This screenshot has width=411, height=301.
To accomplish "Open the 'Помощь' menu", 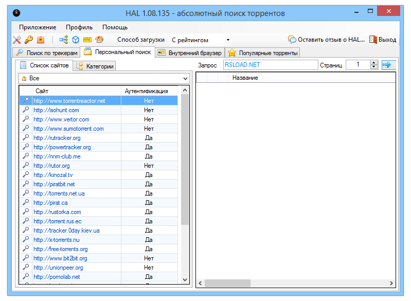I will pyautogui.click(x=115, y=27).
